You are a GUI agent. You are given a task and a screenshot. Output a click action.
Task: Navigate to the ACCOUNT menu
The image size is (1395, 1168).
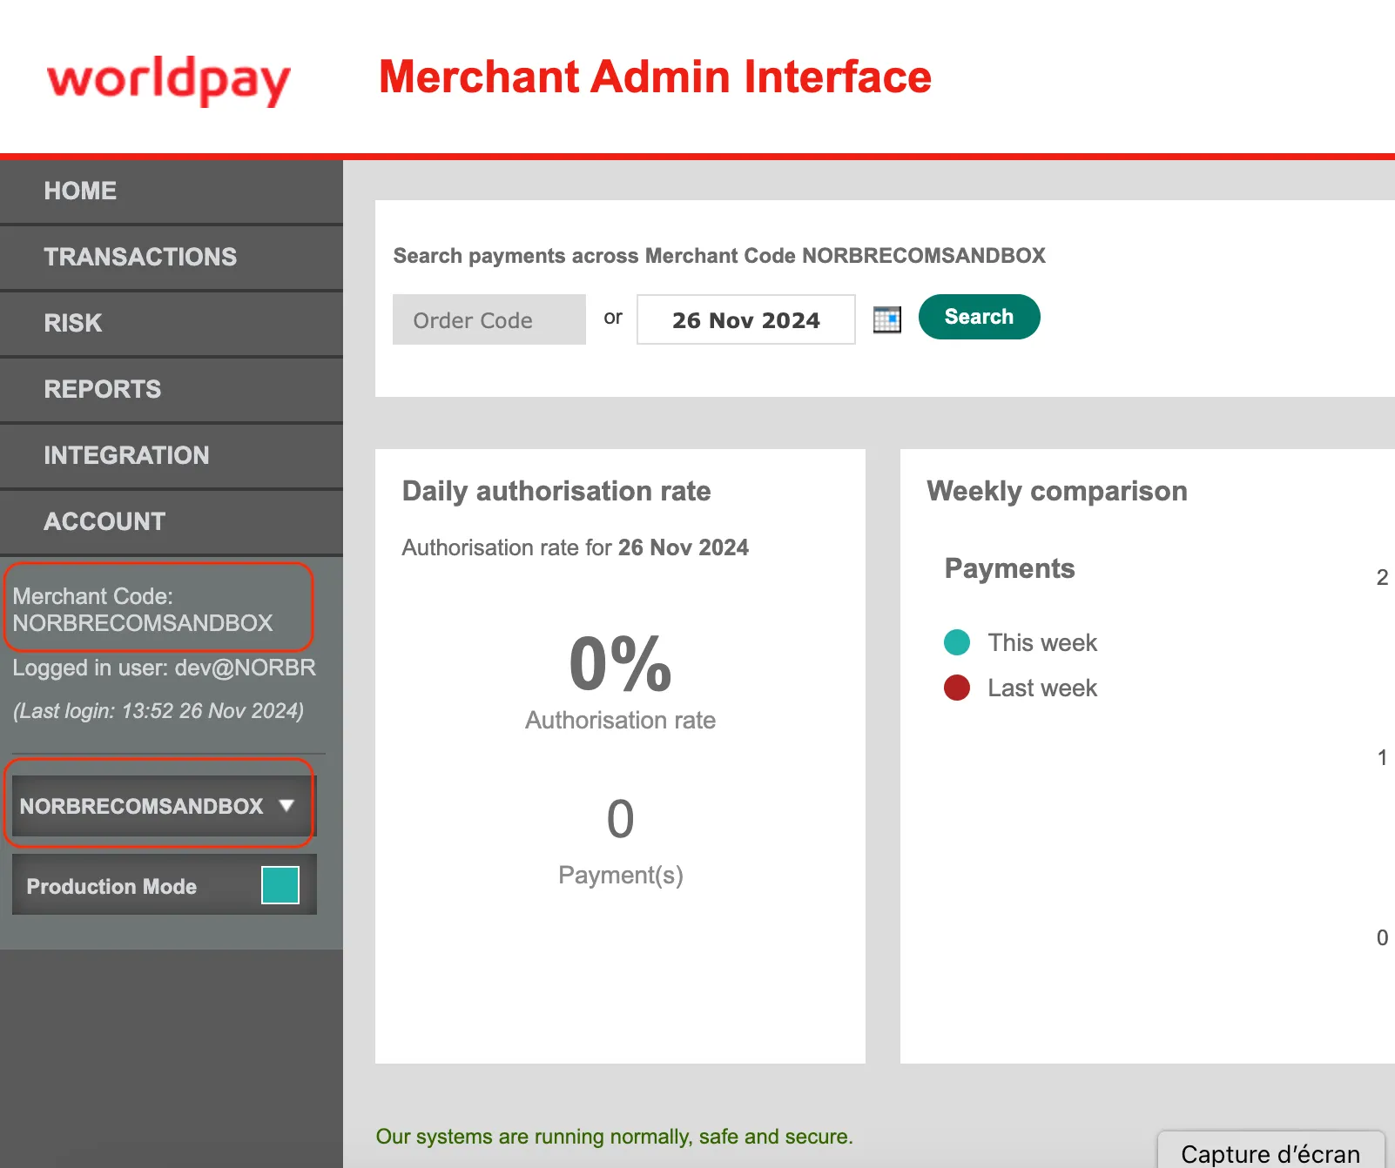click(x=172, y=521)
